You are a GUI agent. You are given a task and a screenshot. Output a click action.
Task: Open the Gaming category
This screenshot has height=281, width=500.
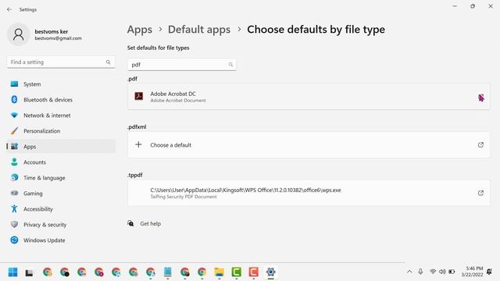pos(61,194)
